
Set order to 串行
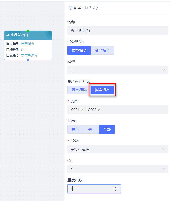(x=91, y=129)
